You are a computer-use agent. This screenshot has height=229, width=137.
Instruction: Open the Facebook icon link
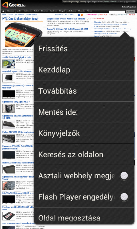coord(78,15)
